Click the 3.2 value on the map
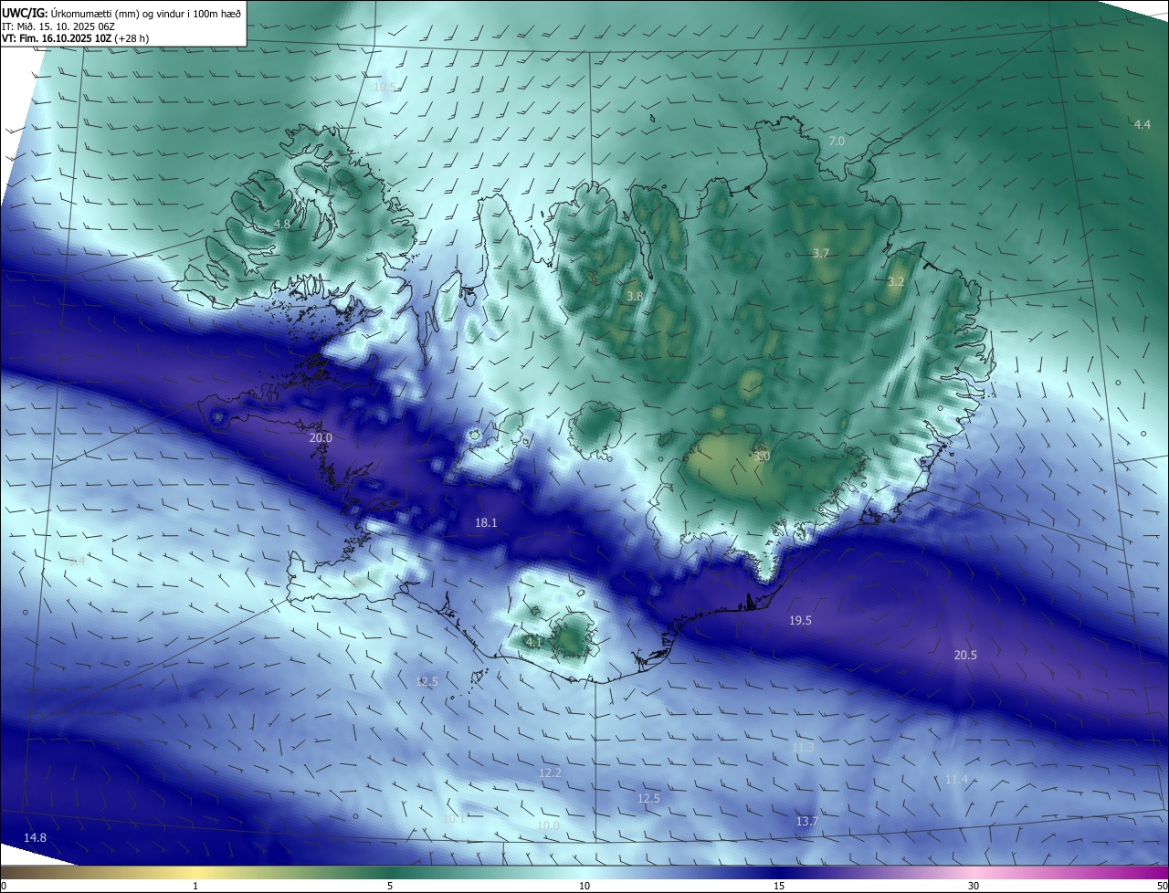The image size is (1169, 893). pos(896,282)
